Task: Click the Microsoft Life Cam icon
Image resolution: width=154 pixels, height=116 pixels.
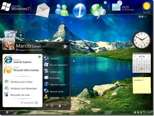Action: (6, 94)
